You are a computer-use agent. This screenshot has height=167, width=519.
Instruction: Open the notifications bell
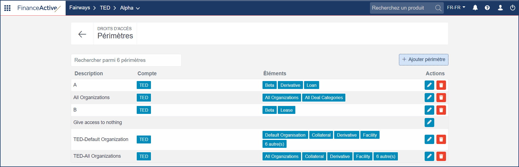click(x=475, y=8)
